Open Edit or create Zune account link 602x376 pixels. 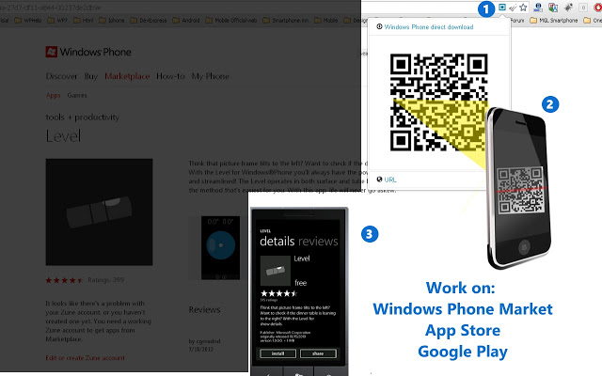click(x=85, y=357)
